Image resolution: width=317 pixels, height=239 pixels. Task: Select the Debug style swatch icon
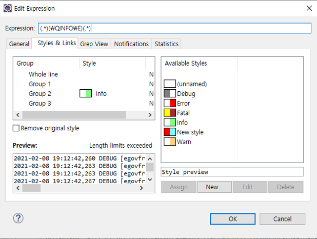point(170,94)
